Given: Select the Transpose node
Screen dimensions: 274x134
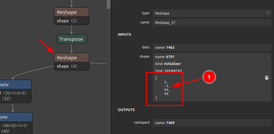Looking at the screenshot, I should pyautogui.click(x=71, y=39).
